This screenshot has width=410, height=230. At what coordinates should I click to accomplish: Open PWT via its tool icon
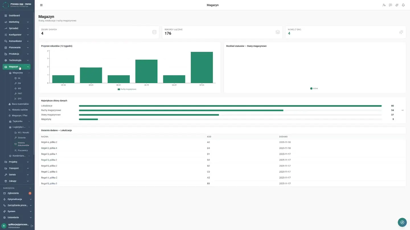pyautogui.click(x=16, y=93)
